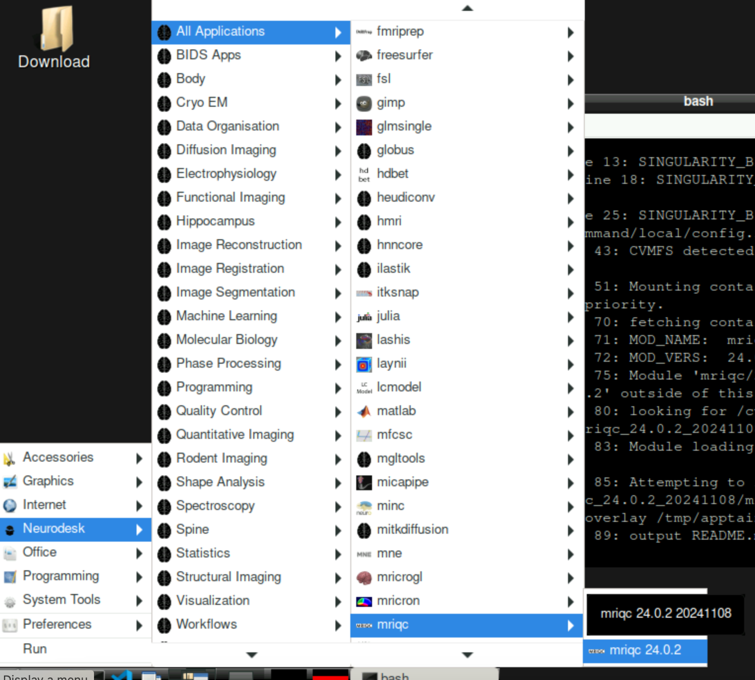Click the fmriprep app icon
Image resolution: width=755 pixels, height=680 pixels.
point(364,32)
